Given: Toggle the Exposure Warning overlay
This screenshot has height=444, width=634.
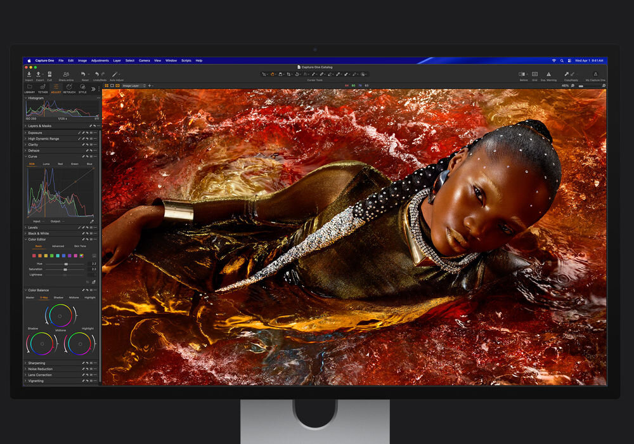Looking at the screenshot, I should pyautogui.click(x=549, y=74).
